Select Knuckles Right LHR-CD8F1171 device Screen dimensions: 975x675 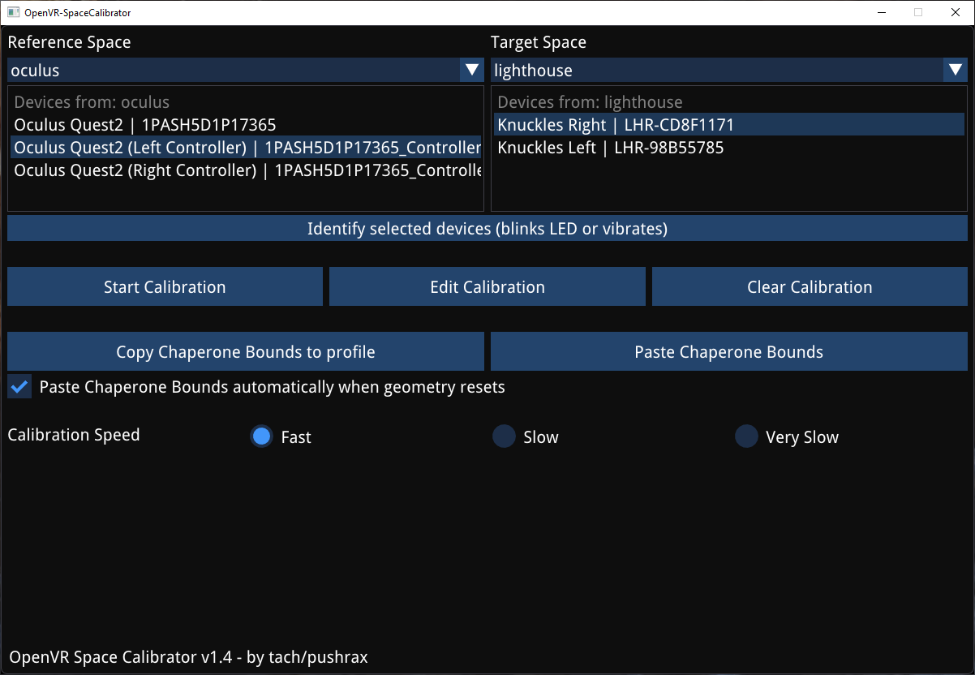click(x=729, y=125)
